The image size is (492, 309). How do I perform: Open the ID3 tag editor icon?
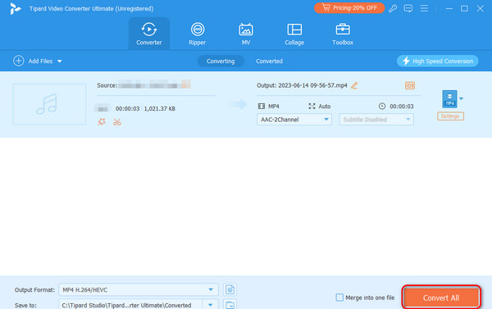[x=410, y=85]
